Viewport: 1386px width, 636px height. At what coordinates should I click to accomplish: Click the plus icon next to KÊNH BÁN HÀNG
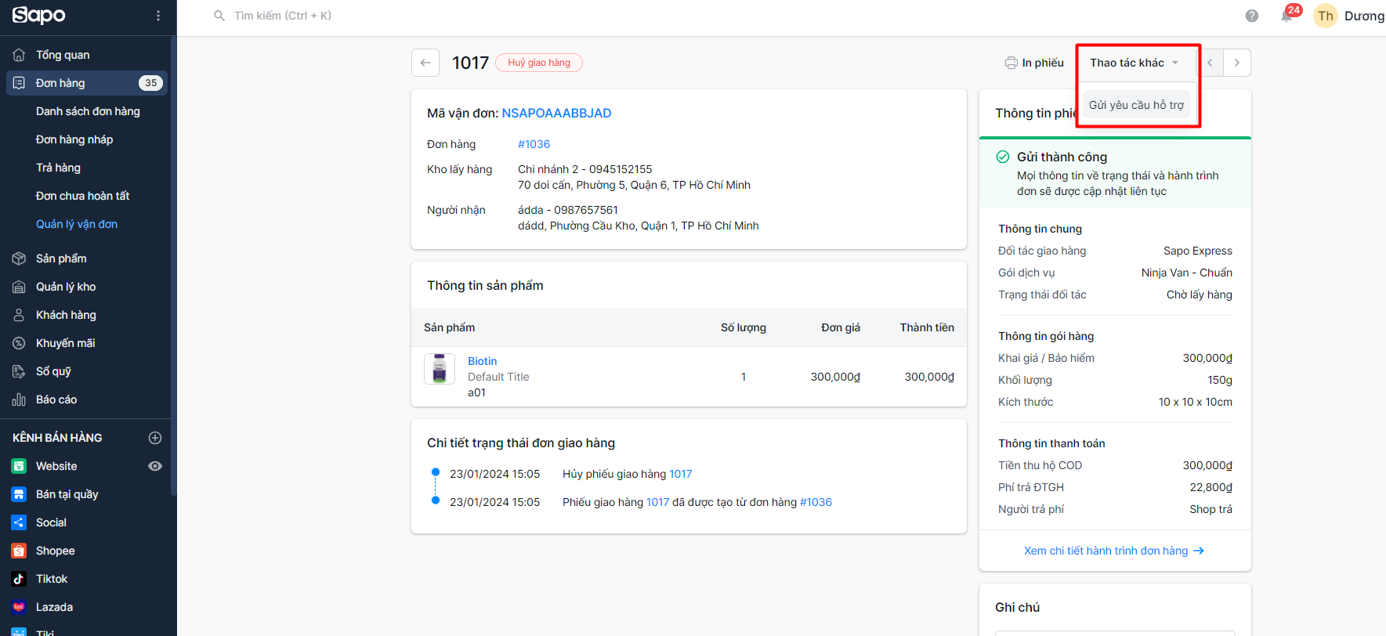tap(155, 438)
